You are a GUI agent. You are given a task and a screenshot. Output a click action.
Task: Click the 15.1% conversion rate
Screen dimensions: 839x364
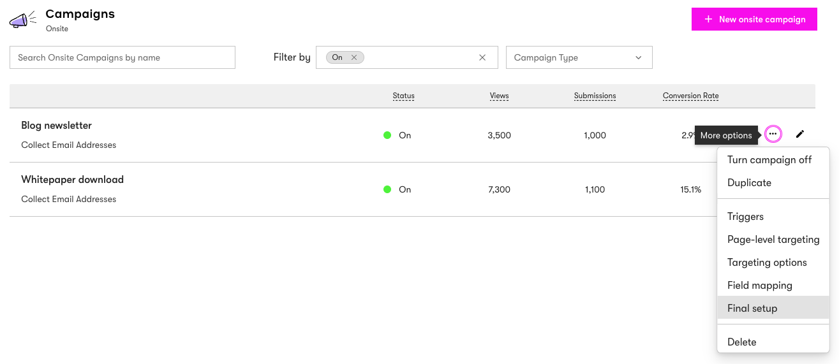click(x=690, y=189)
